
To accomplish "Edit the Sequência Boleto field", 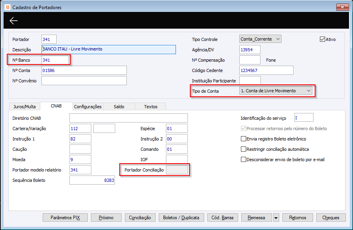I will (92, 180).
